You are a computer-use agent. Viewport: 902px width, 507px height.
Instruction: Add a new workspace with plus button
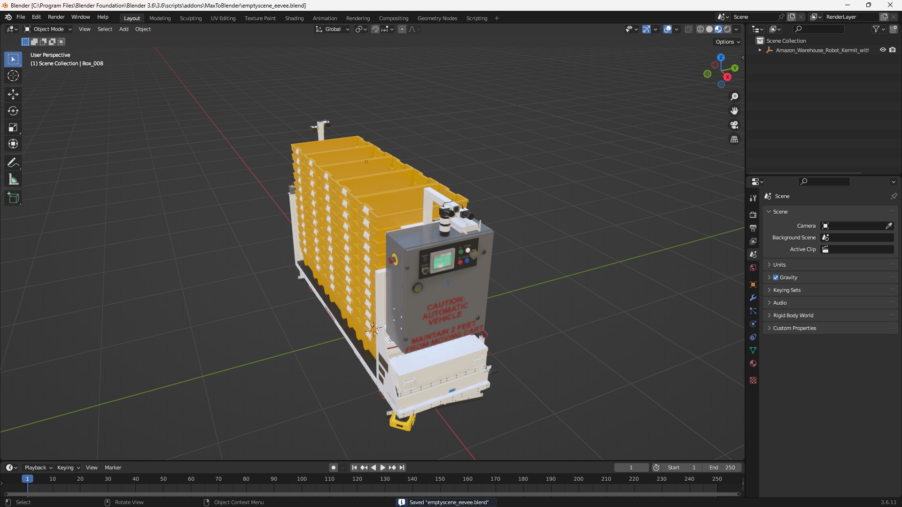tap(497, 18)
